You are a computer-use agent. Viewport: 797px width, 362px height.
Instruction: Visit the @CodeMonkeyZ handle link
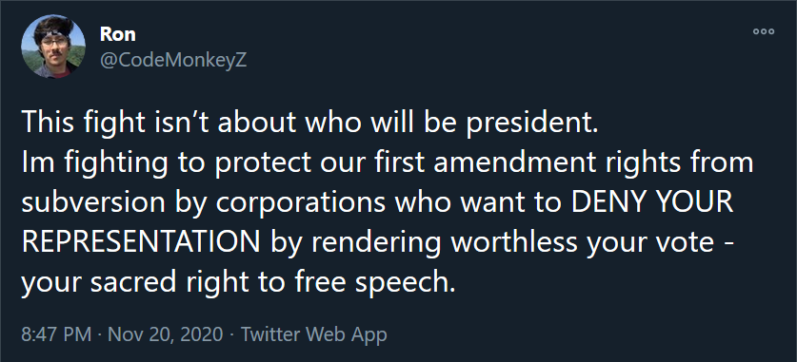click(x=173, y=60)
